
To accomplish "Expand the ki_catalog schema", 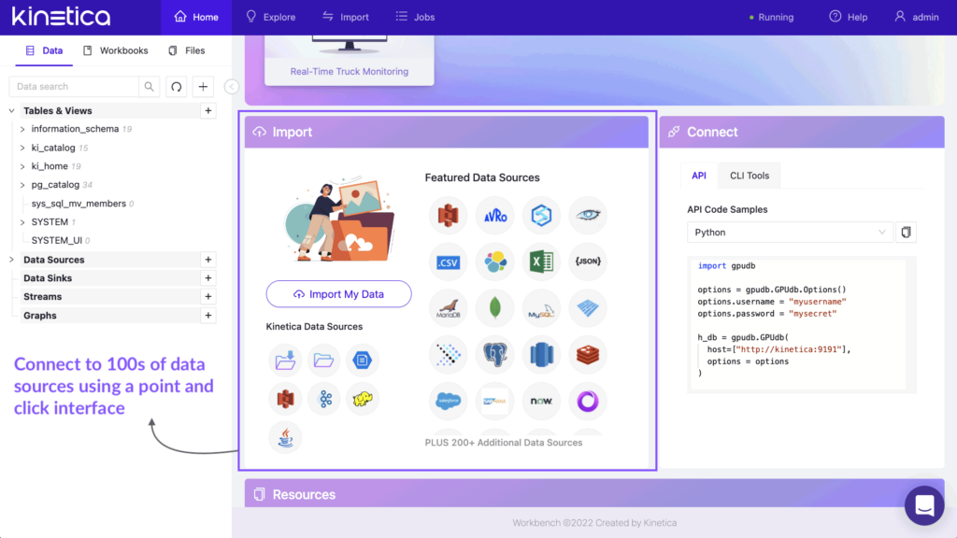I will tap(22, 148).
